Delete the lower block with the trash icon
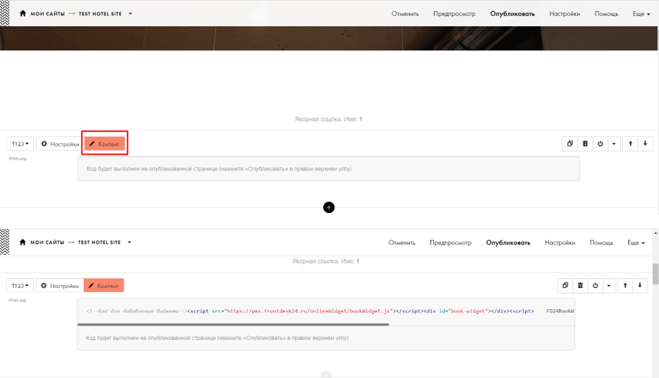The image size is (659, 378). click(580, 285)
